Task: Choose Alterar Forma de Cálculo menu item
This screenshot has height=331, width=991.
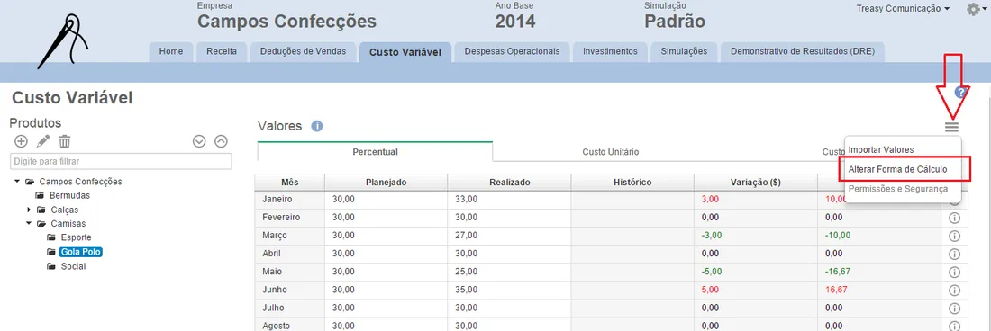Action: (897, 170)
